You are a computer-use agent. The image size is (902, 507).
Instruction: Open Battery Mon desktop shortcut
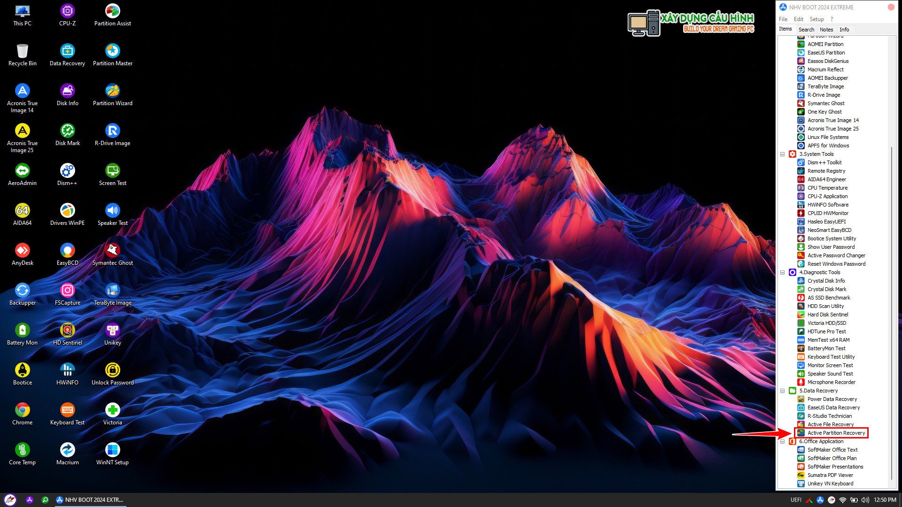[x=22, y=334]
